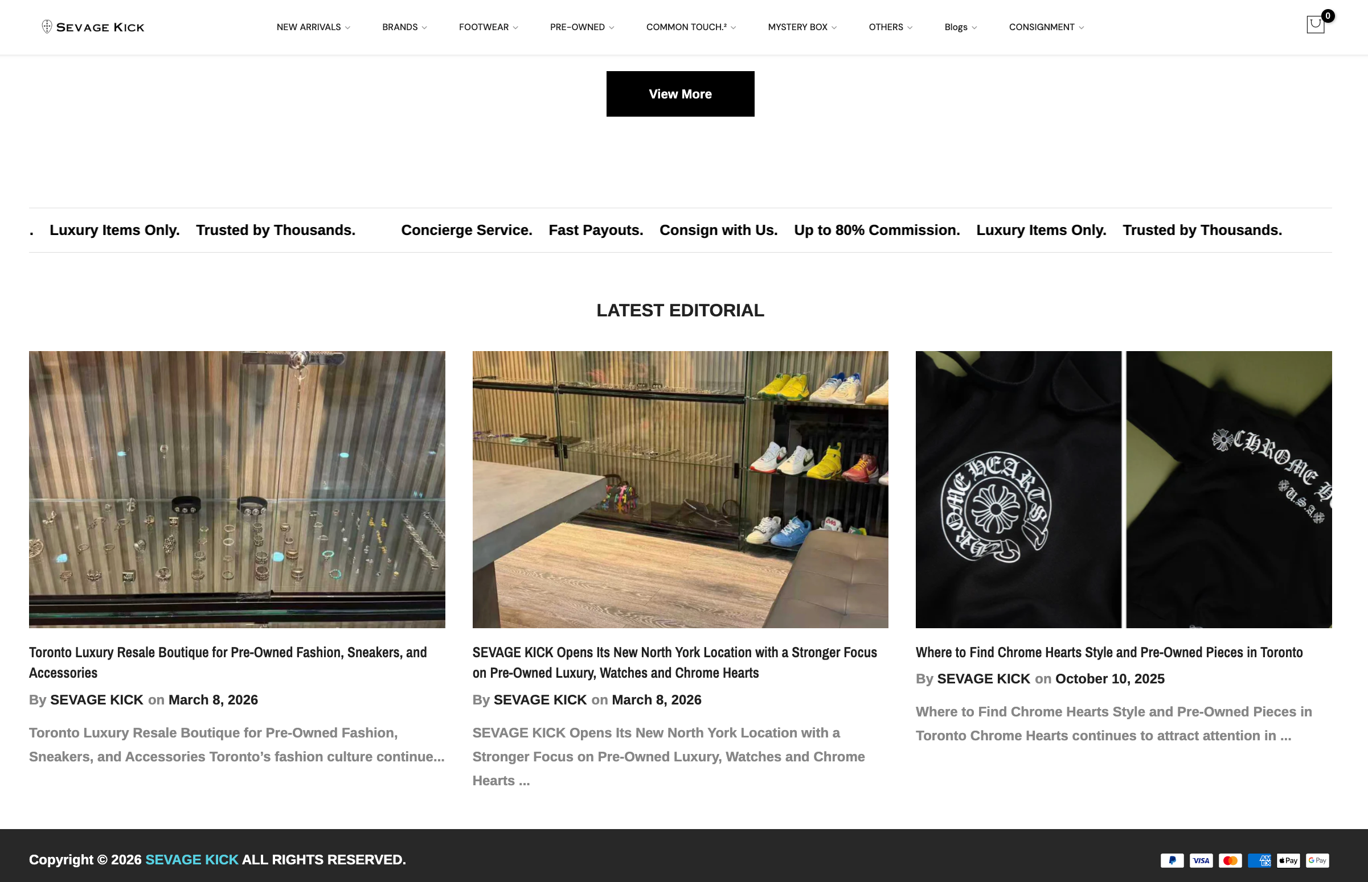Click the American Express payment icon

pyautogui.click(x=1259, y=860)
